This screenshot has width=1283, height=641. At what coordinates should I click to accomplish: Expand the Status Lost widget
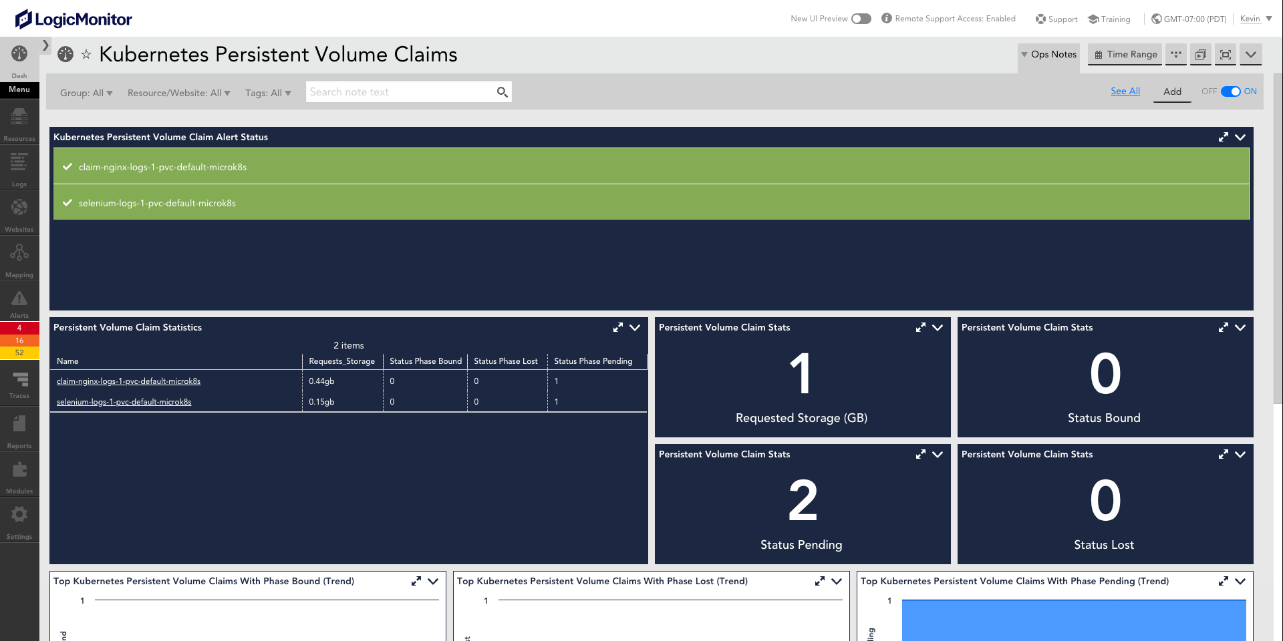coord(1224,454)
